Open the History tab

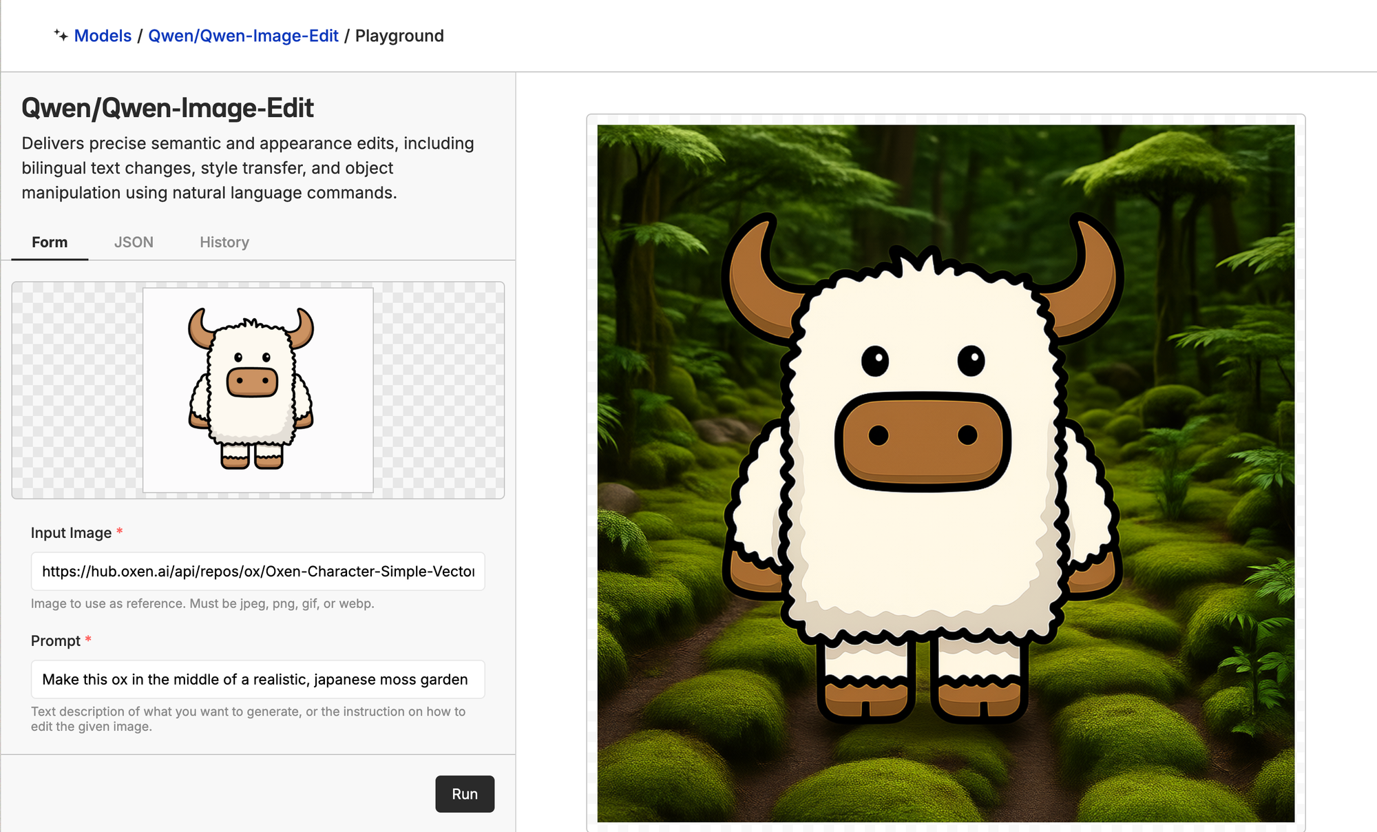(224, 242)
